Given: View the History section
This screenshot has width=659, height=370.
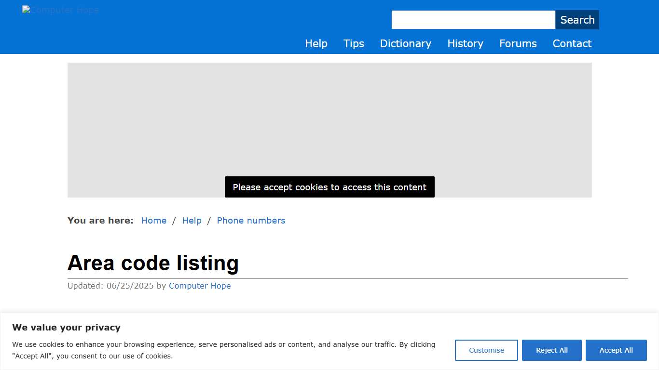Looking at the screenshot, I should 465,43.
